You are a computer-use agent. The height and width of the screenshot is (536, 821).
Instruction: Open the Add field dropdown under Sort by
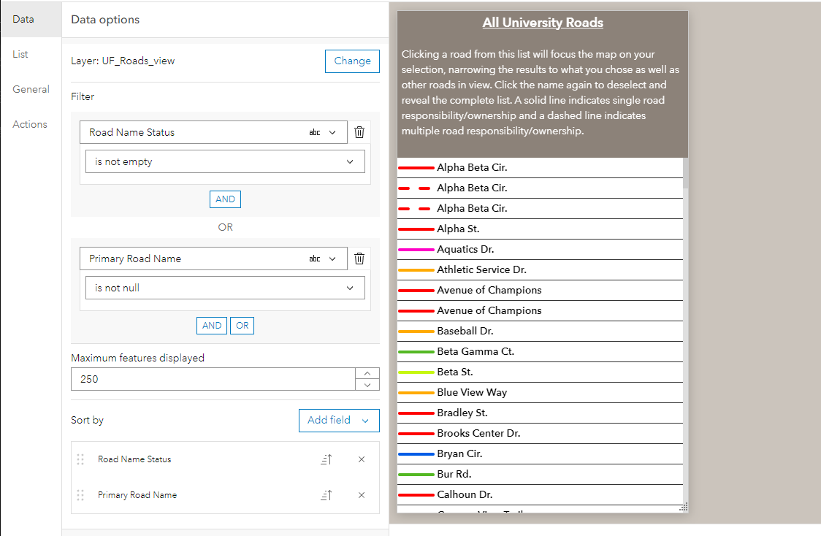click(339, 420)
